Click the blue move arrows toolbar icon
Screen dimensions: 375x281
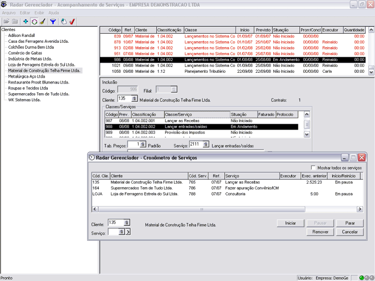(x=26, y=21)
